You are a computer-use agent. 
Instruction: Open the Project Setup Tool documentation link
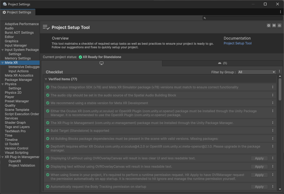click(237, 43)
